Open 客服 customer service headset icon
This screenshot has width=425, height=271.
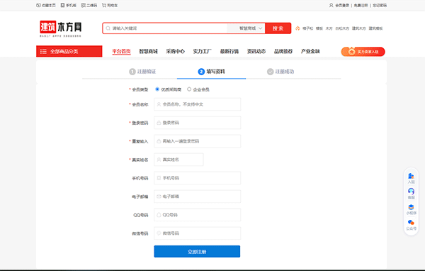tap(411, 192)
